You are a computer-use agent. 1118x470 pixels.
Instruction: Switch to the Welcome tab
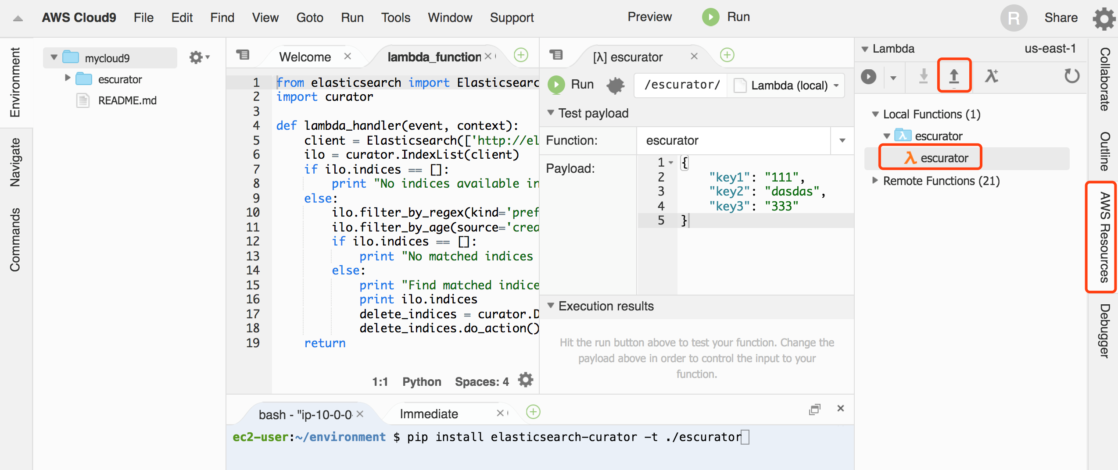point(305,57)
